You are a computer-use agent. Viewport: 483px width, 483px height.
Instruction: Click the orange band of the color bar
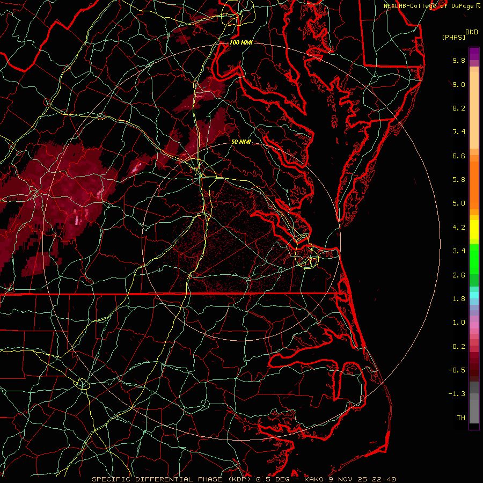[x=474, y=186]
